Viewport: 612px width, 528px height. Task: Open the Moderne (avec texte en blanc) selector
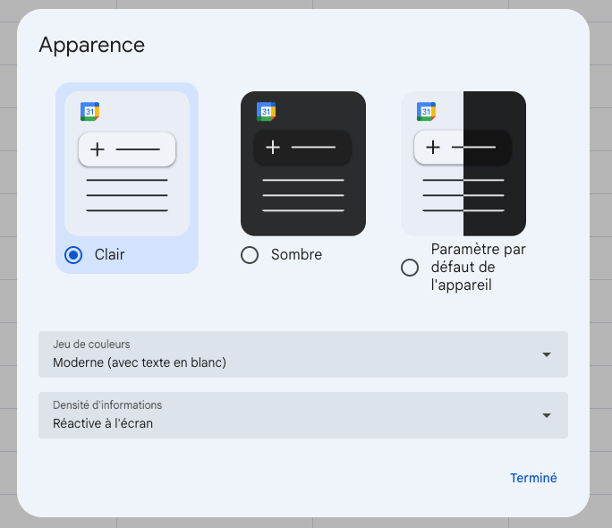303,354
